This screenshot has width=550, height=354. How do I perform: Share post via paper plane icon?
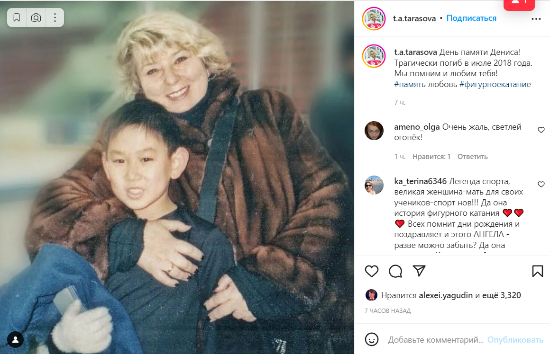click(419, 271)
